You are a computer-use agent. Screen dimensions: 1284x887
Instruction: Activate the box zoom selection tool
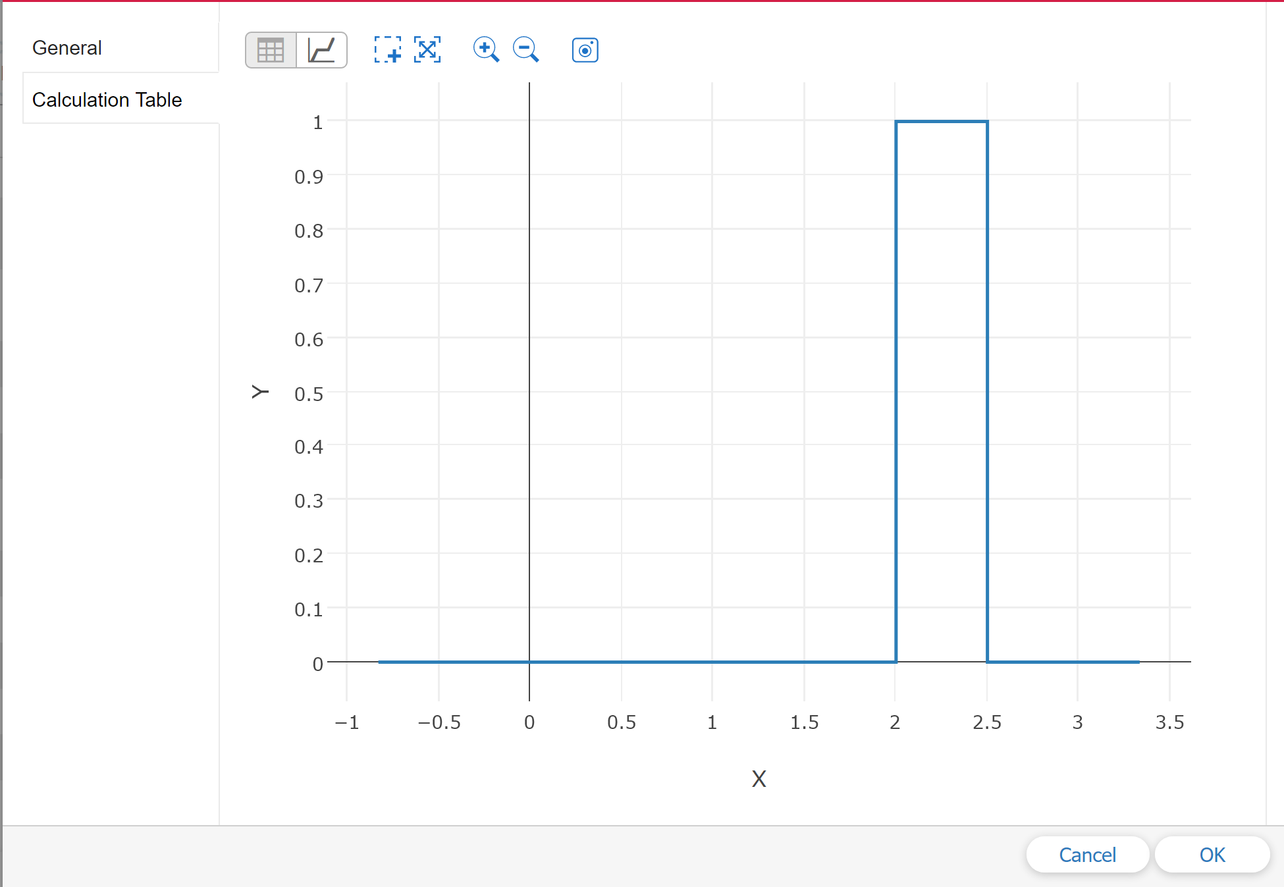coord(387,50)
